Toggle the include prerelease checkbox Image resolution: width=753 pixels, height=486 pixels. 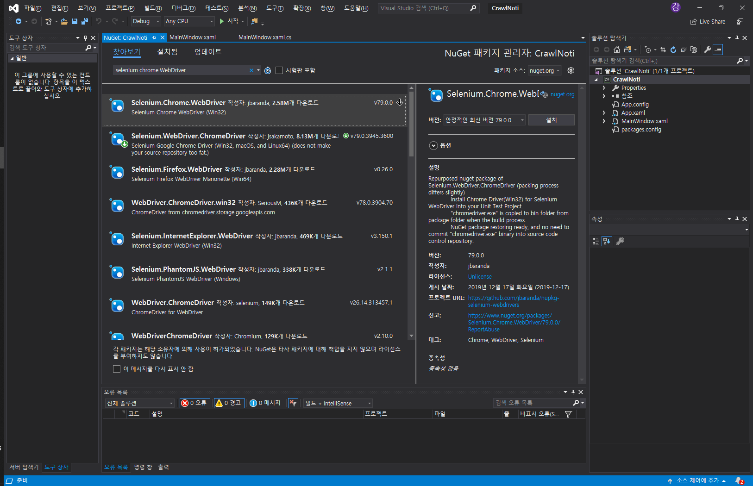pyautogui.click(x=279, y=70)
